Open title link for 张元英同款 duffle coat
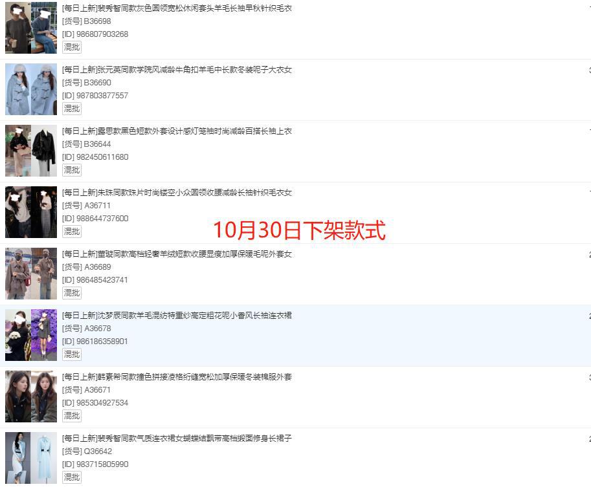The image size is (591, 489). [177, 69]
